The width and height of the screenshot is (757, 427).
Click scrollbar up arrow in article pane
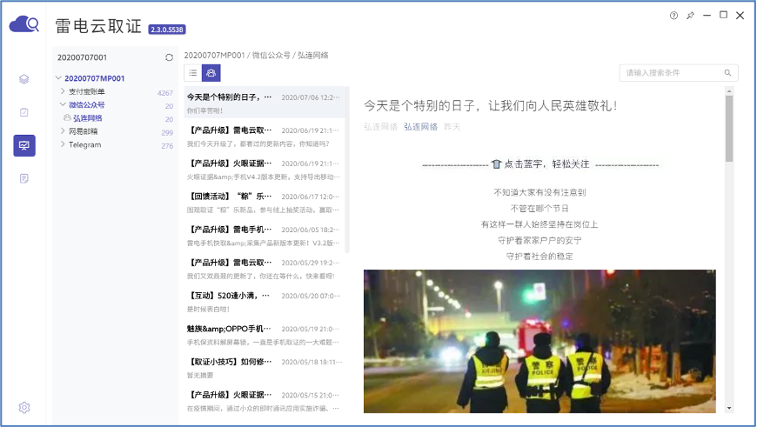pyautogui.click(x=729, y=90)
